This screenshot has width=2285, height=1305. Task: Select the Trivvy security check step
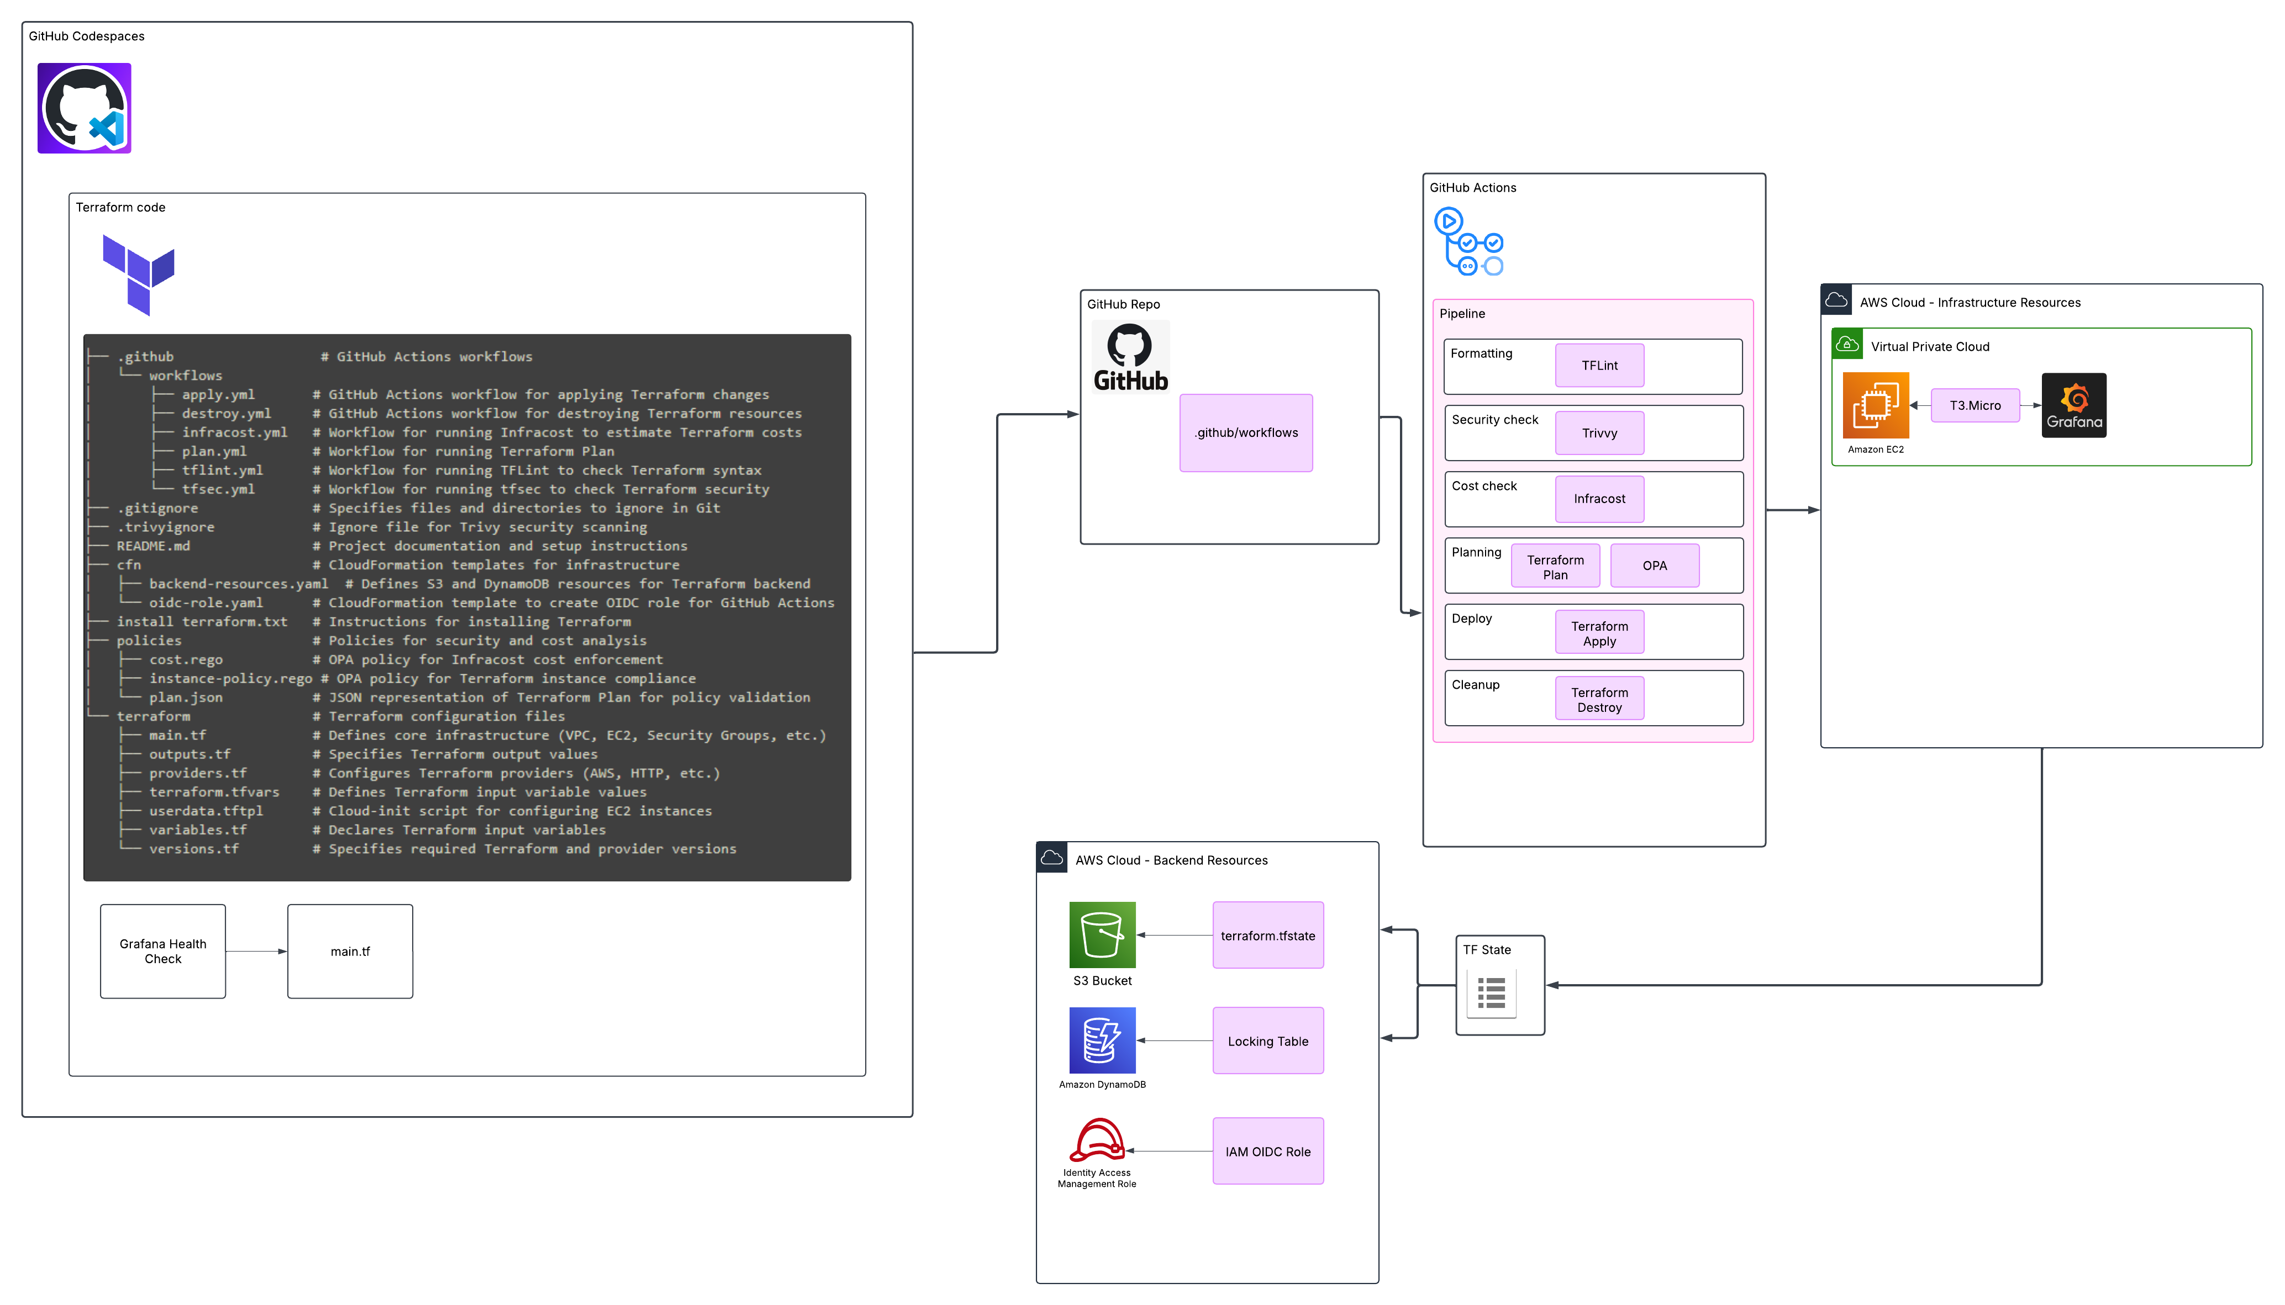click(1598, 432)
